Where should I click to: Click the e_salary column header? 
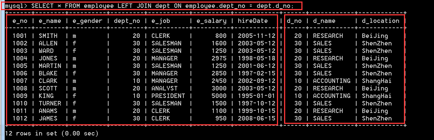click(212, 21)
